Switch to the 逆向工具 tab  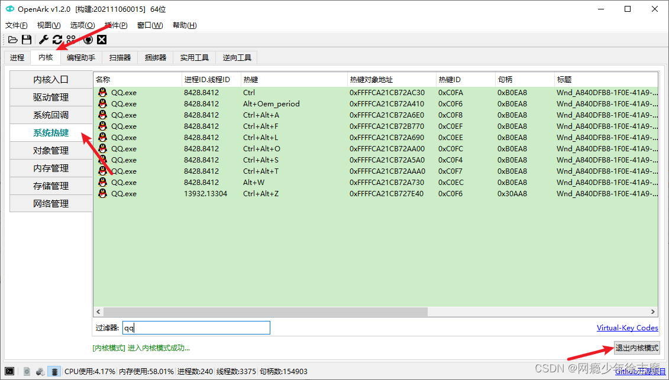(237, 57)
